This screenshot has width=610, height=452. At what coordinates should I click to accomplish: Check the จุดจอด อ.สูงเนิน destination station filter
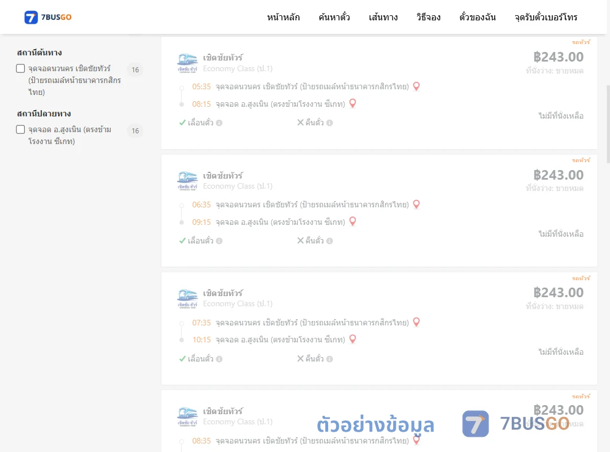pos(21,129)
